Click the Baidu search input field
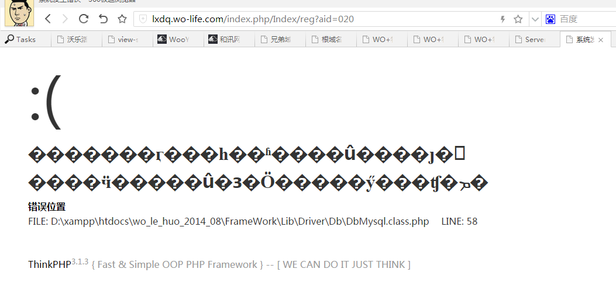The height and width of the screenshot is (293, 616). tap(587, 19)
